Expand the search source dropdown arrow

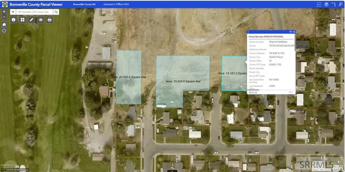(14, 12)
